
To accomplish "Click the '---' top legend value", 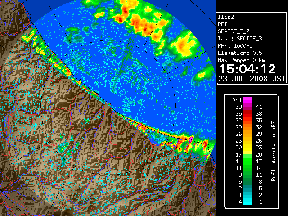I will pos(257,100).
